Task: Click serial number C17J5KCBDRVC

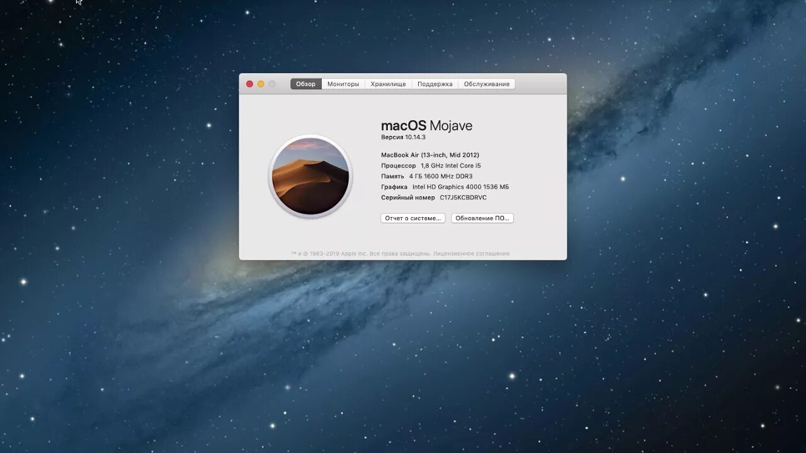Action: 463,198
